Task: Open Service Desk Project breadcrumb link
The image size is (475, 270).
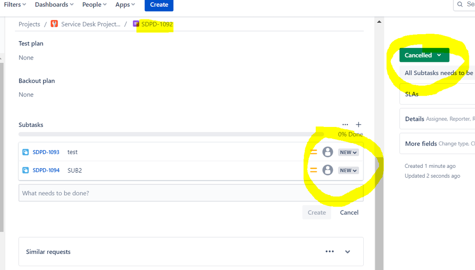Action: point(90,24)
